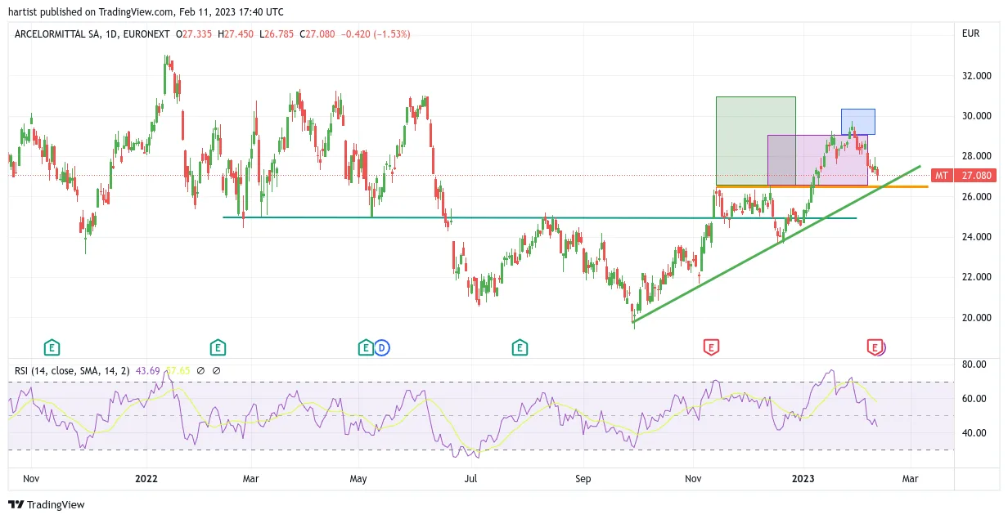This screenshot has height=519, width=1008.
Task: Select the purple rectangle drawing on chart
Action: click(x=817, y=160)
